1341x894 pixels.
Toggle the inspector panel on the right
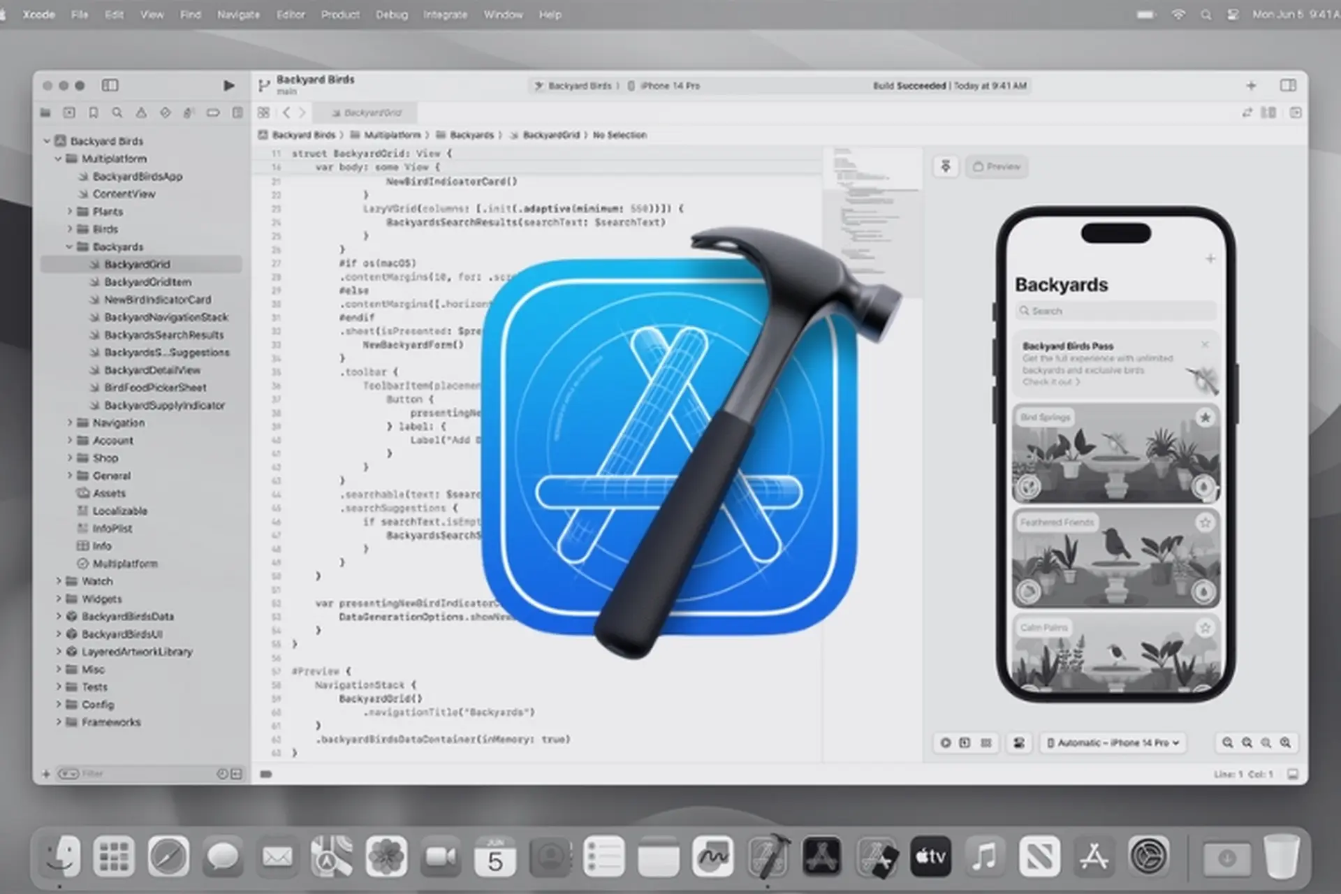click(1287, 85)
